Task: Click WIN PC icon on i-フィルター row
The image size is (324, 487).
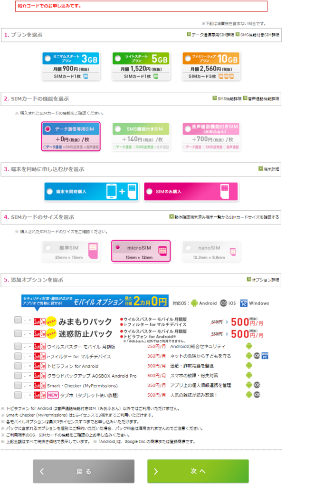Action: (x=265, y=356)
